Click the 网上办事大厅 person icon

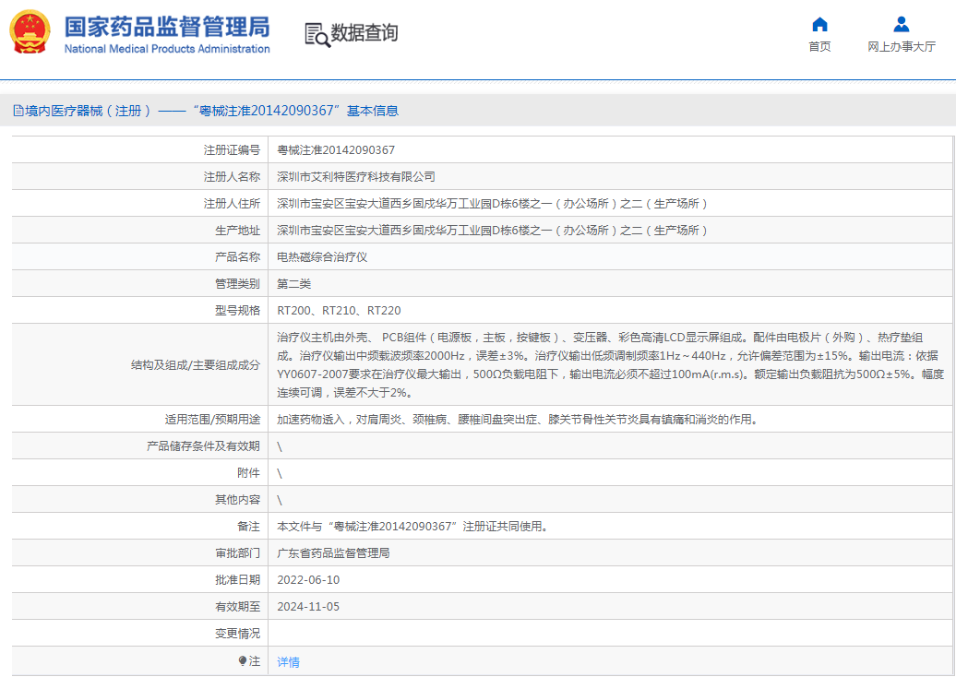(901, 25)
